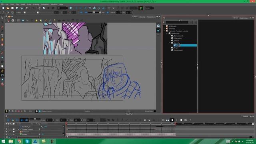This screenshot has width=256, height=144.
Task: Select the Storyboards folder in Library
Action: point(178,50)
